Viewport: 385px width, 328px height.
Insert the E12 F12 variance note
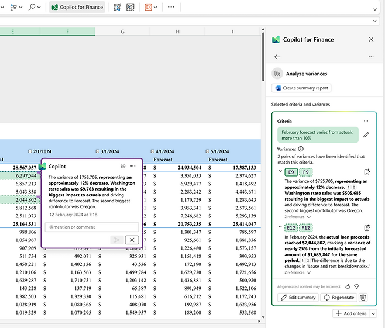tap(367, 228)
